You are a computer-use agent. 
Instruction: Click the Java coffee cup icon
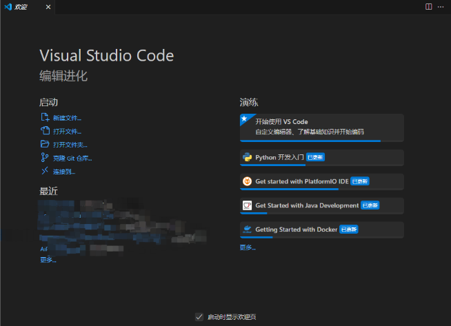click(247, 205)
